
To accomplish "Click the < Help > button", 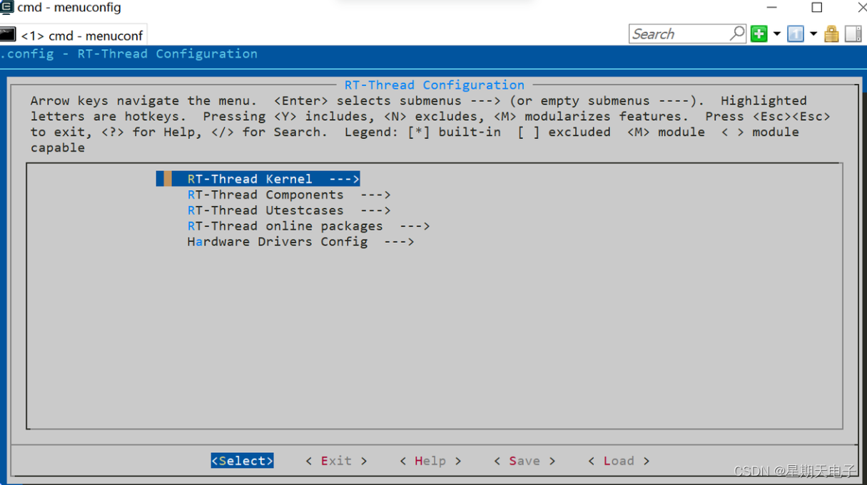I will [430, 461].
